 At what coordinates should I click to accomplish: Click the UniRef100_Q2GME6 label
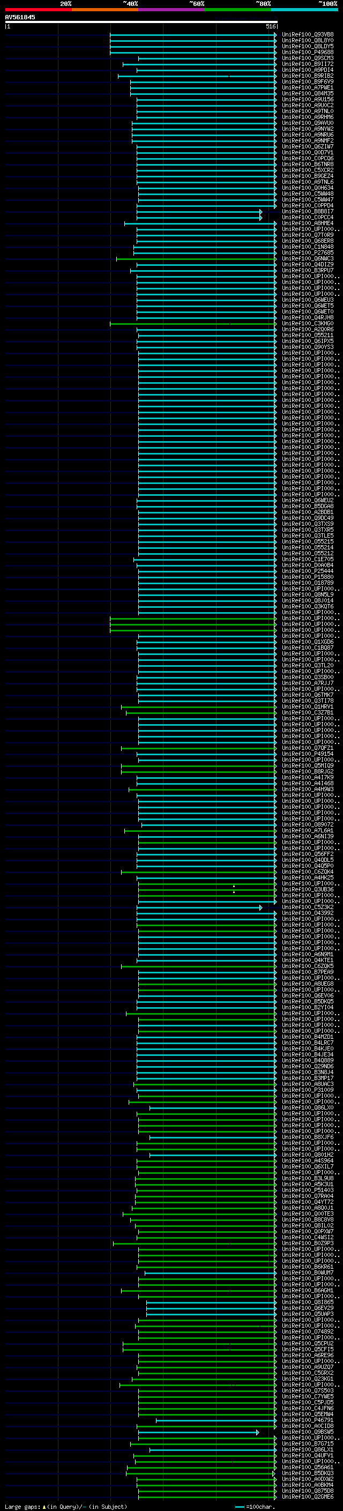click(x=308, y=1497)
